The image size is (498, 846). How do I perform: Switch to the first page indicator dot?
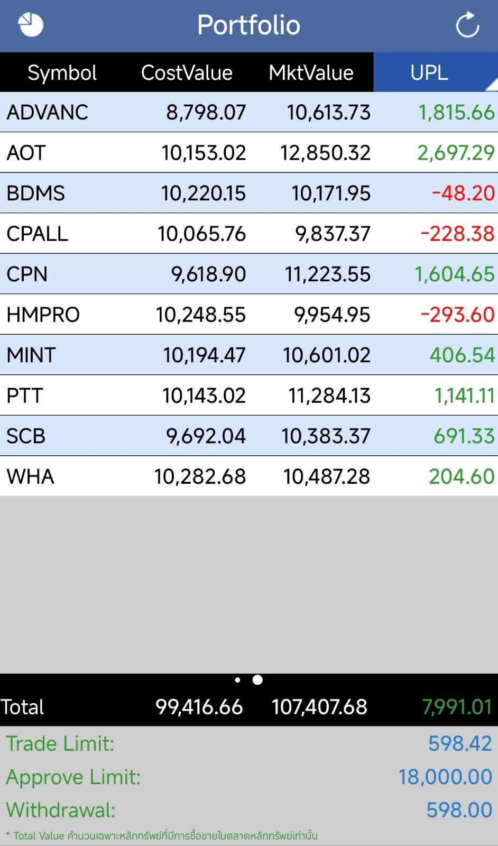[237, 680]
